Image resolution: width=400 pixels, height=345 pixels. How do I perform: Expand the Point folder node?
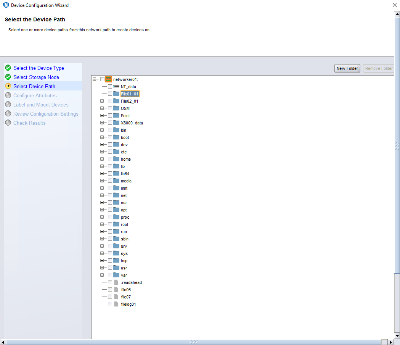pyautogui.click(x=102, y=116)
